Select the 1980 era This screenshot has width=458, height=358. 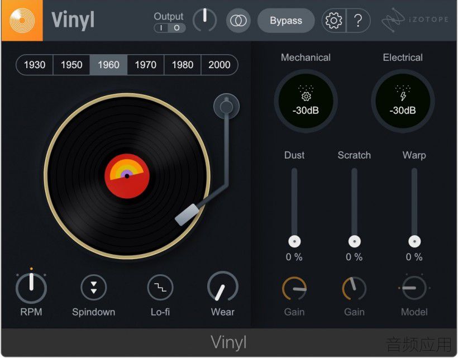(183, 65)
